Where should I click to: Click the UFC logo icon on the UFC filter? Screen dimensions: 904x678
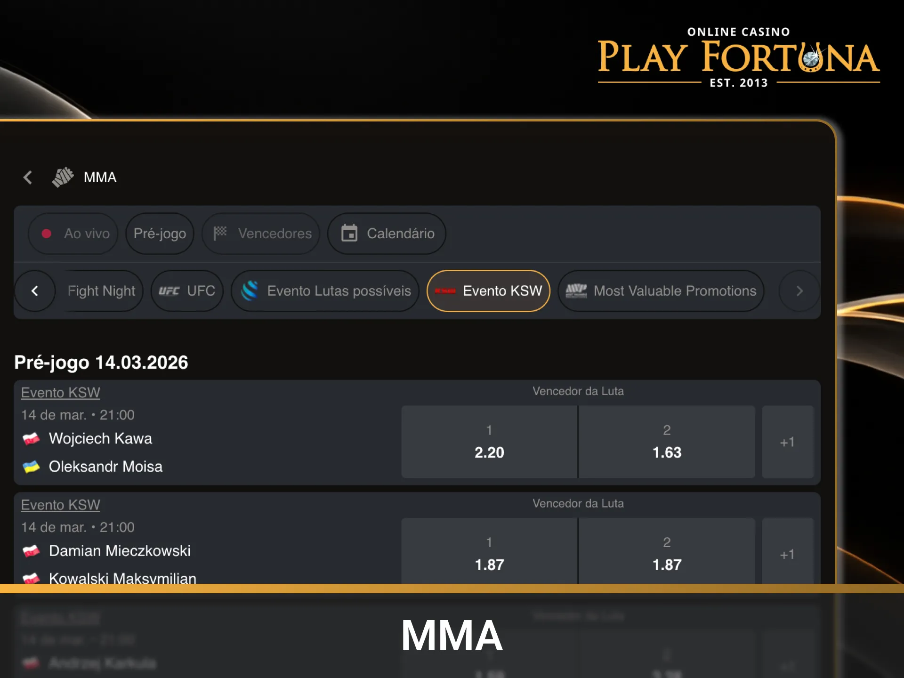point(169,291)
